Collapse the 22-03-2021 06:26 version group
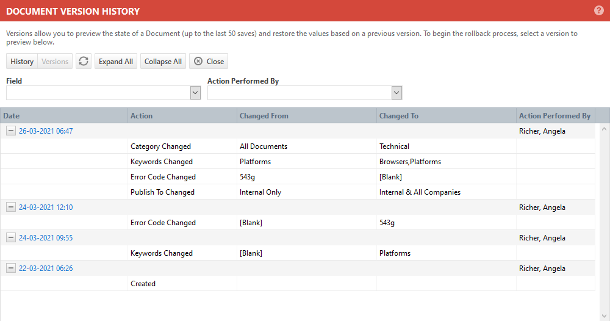610x321 pixels. [11, 268]
